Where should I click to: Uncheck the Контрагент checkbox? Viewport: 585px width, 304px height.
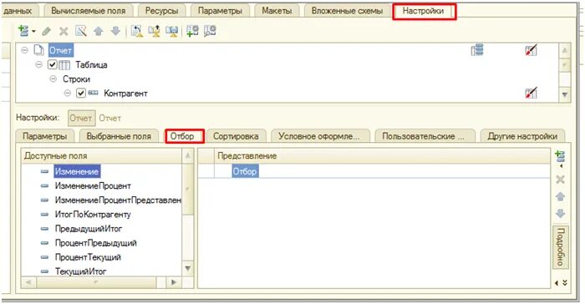[x=81, y=93]
